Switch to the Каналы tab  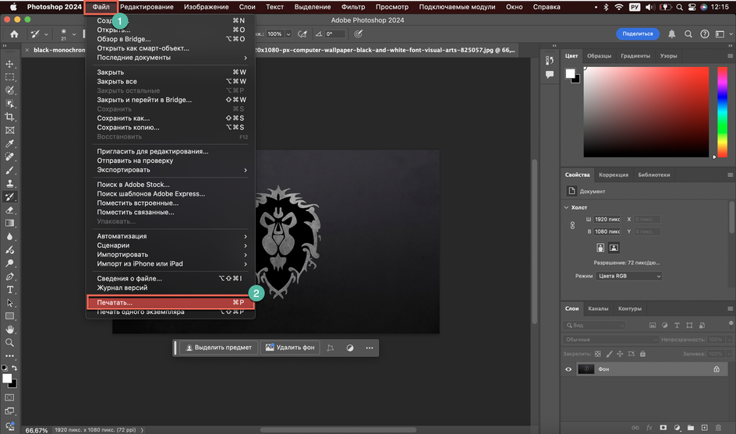pyautogui.click(x=598, y=309)
